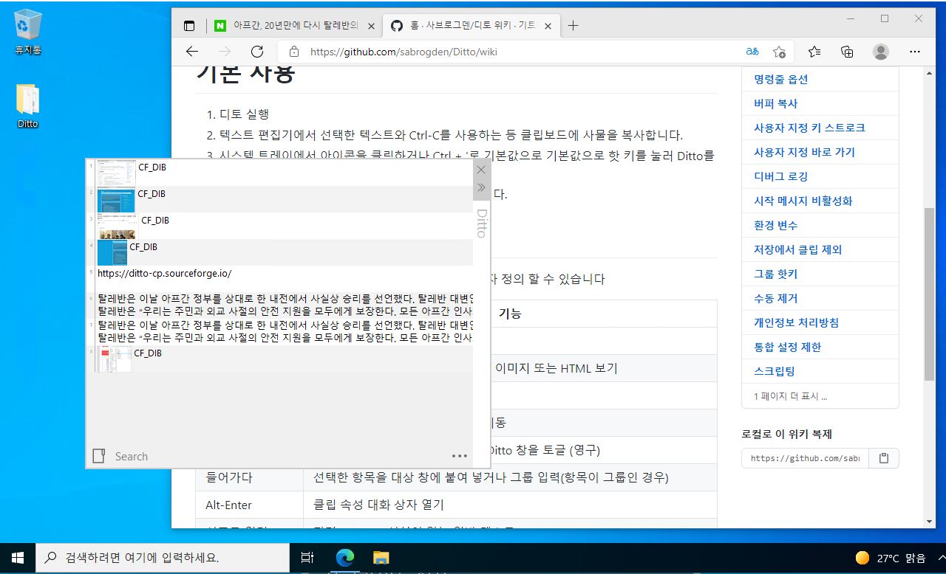Close the GitHub Ditto wiki tab

(x=548, y=26)
